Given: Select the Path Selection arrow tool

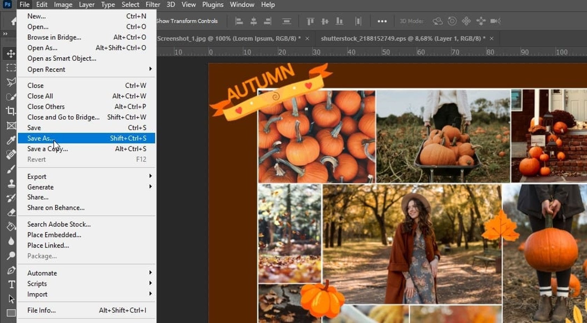Looking at the screenshot, I should click(x=11, y=299).
